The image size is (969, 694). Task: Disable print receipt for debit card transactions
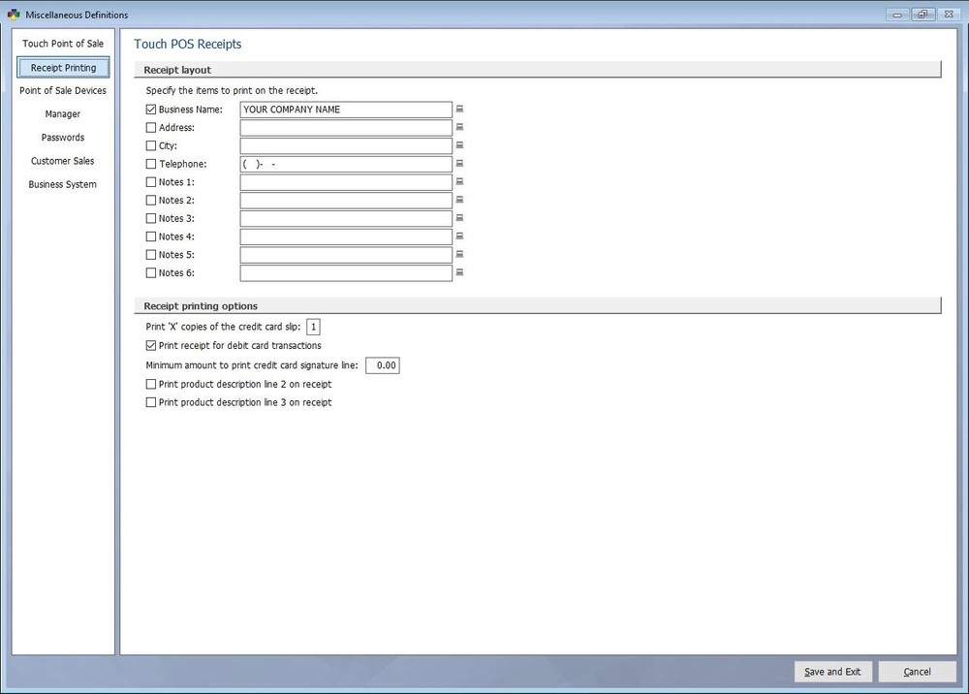click(151, 345)
